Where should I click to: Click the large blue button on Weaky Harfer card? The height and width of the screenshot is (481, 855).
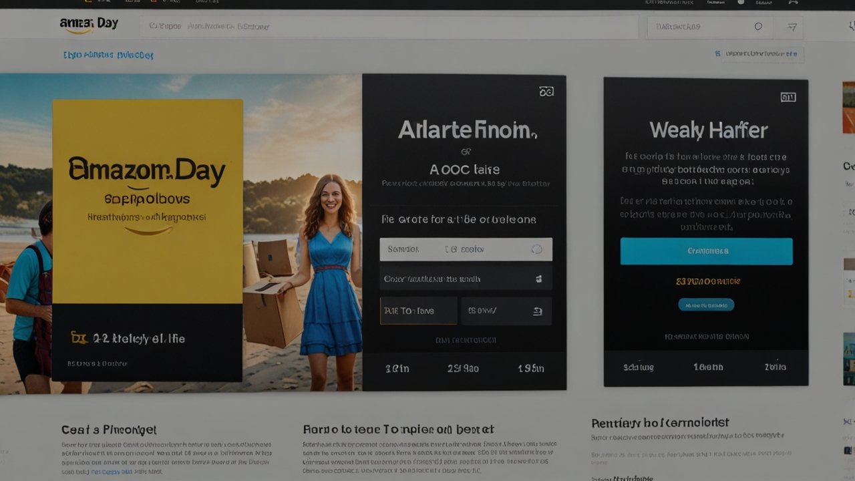(706, 251)
